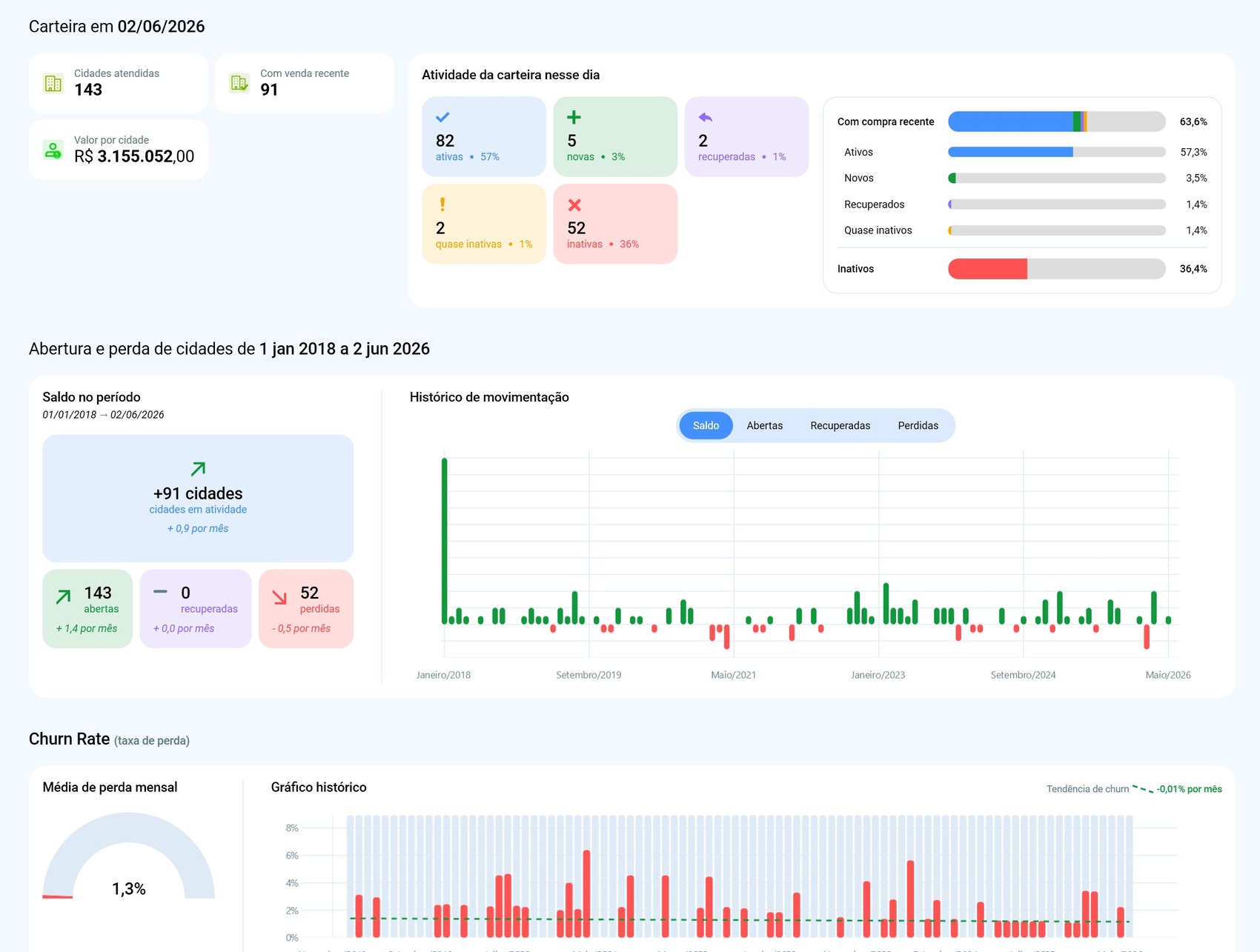1260x952 pixels.
Task: Click the red down arrow beside 52 perdidas
Action: click(x=279, y=597)
